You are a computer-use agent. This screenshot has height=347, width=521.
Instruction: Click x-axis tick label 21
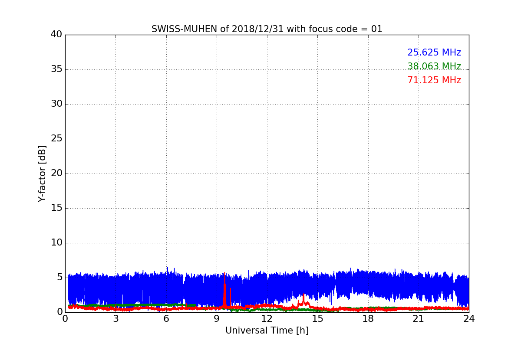[x=418, y=319]
